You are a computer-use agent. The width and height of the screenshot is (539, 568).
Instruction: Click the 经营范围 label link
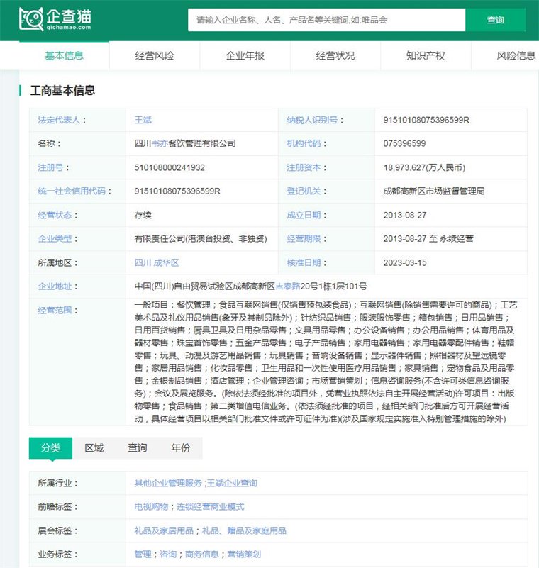coord(55,310)
